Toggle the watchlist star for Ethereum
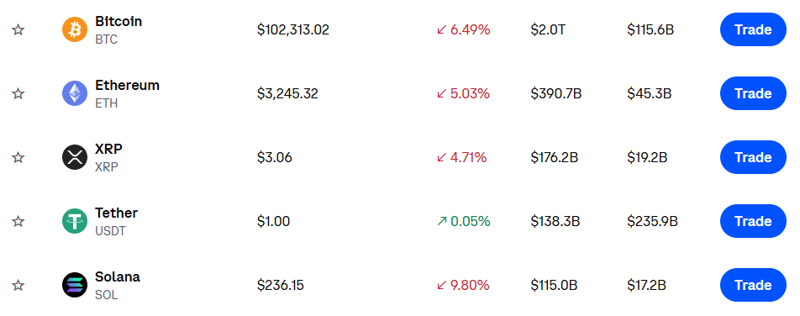Viewport: 800px width, 316px height. click(18, 93)
